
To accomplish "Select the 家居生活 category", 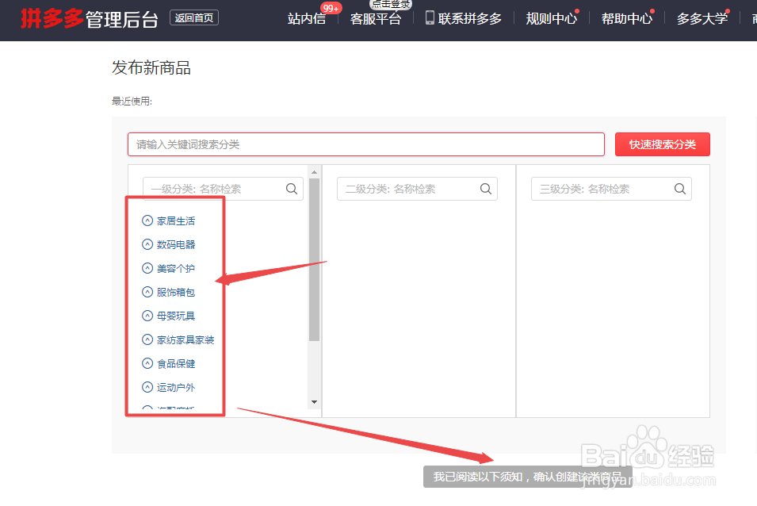I will [x=176, y=221].
